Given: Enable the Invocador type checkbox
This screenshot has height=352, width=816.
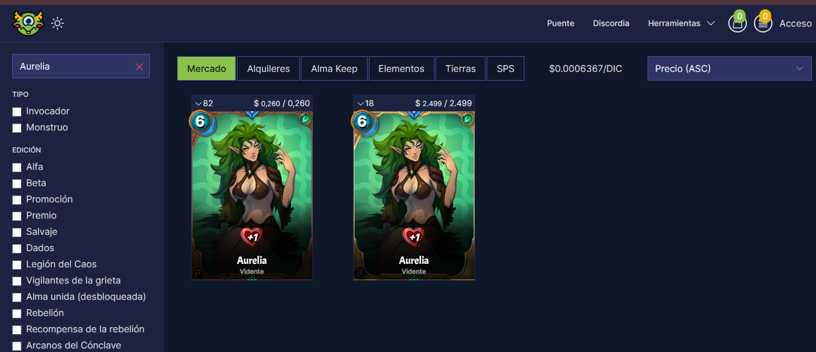Looking at the screenshot, I should point(17,111).
